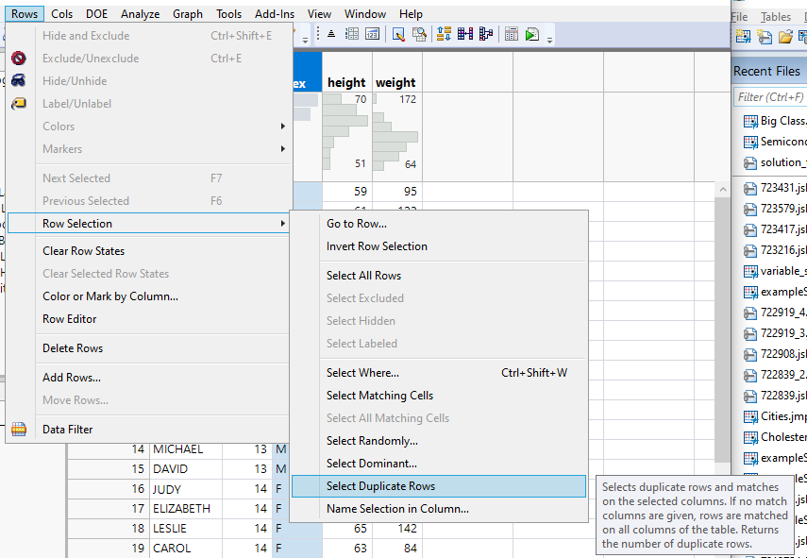Image resolution: width=807 pixels, height=558 pixels.
Task: Open the Analyze menu in menu bar
Action: [x=140, y=14]
